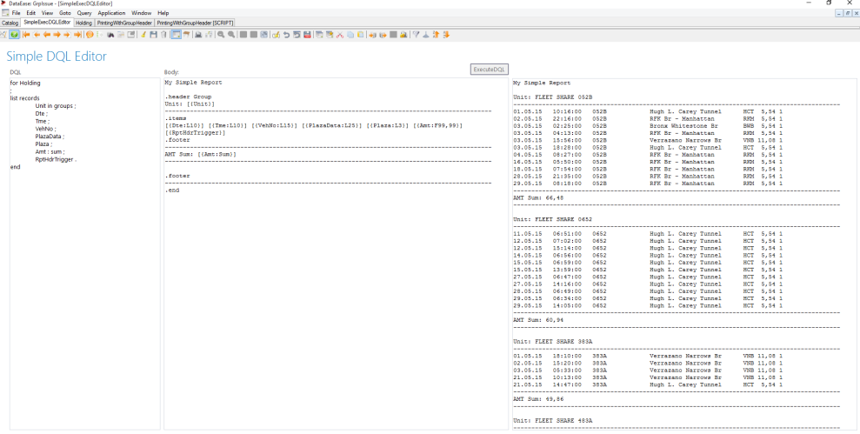
Task: Click 'AMT Sum: 60,94' in output
Action: pos(538,319)
